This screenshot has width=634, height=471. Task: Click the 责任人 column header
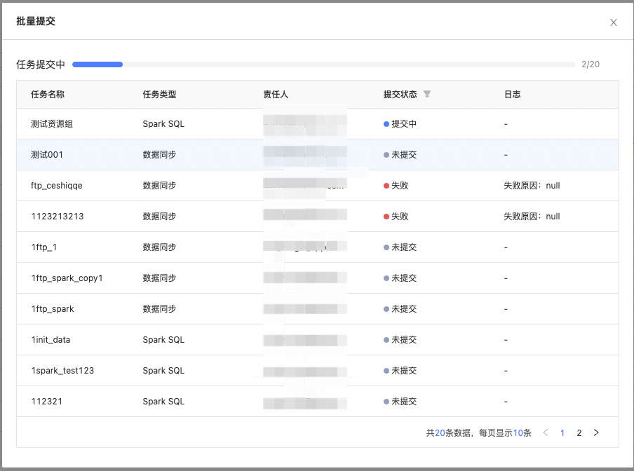(276, 95)
